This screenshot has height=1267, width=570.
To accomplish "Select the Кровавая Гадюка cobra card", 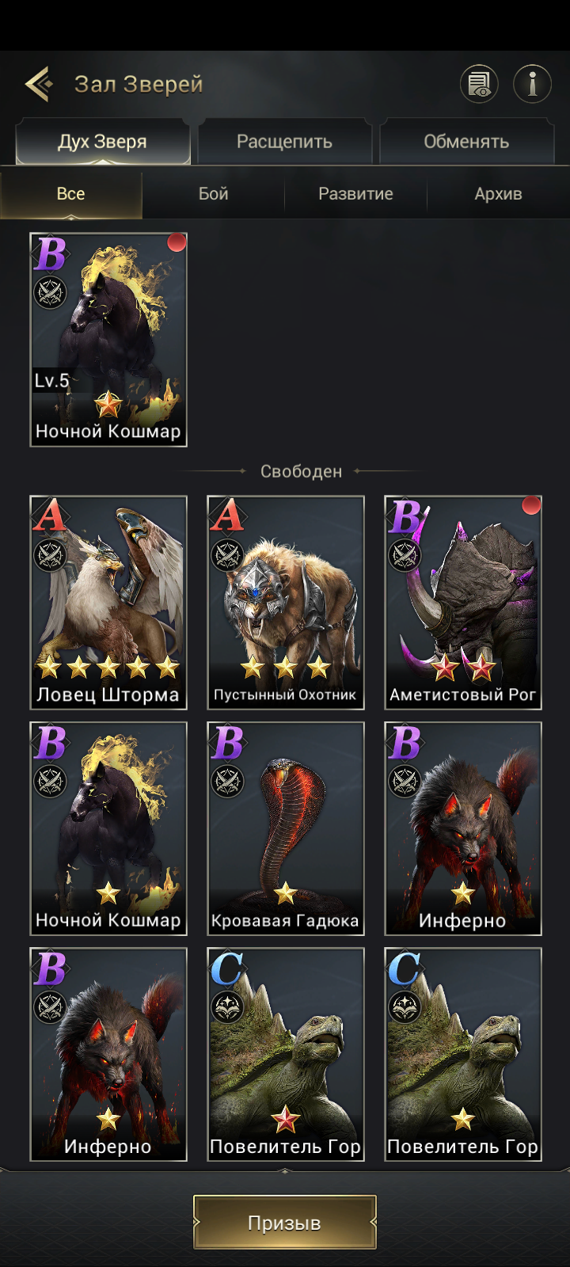I will point(286,828).
